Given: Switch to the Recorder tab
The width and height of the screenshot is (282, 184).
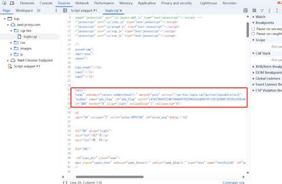Looking at the screenshot, I should tap(229, 3).
